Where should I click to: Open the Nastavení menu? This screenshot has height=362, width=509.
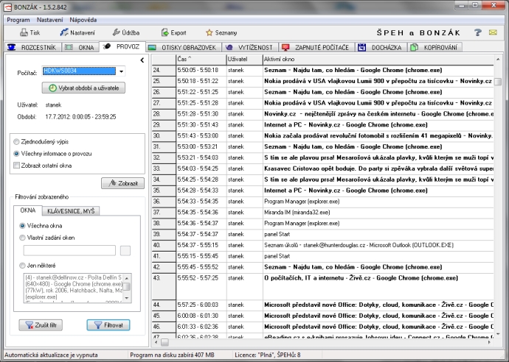[49, 20]
